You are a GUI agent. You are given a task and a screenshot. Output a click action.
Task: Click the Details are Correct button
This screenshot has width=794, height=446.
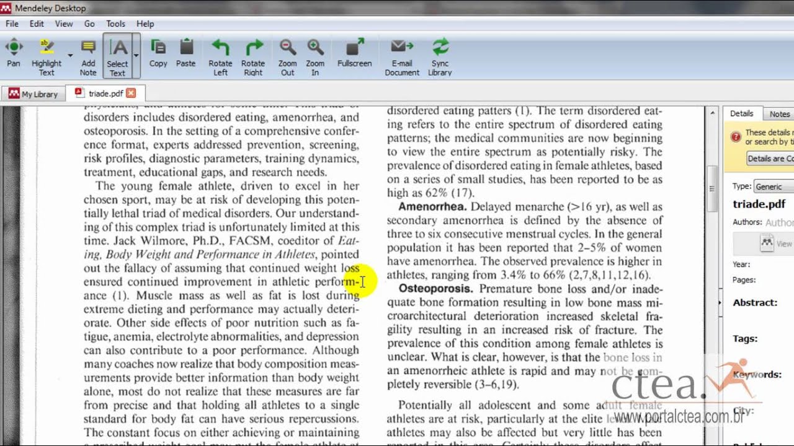tap(770, 159)
